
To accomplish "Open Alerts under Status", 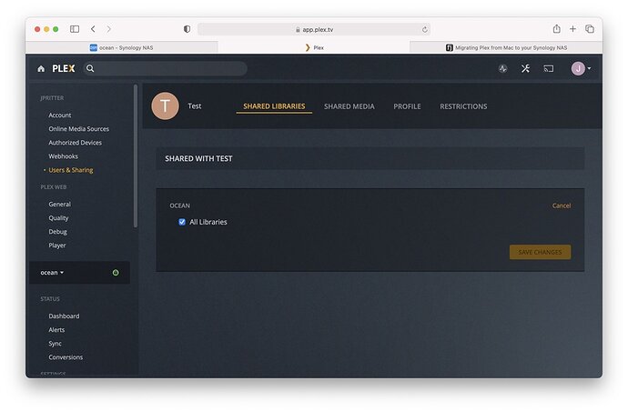I will point(56,330).
